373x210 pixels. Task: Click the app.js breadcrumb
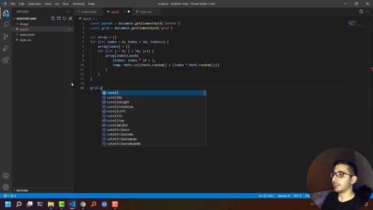(x=87, y=19)
